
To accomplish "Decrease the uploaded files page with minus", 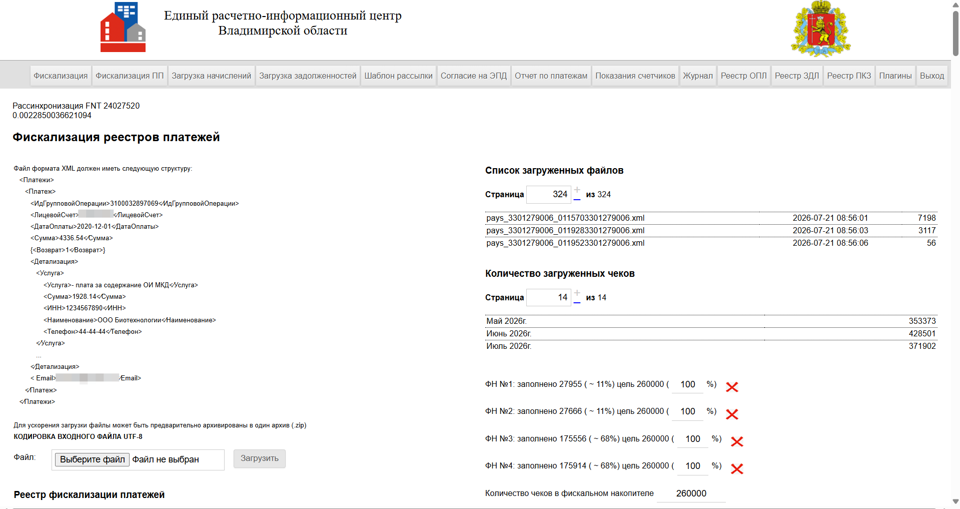I will [x=577, y=199].
